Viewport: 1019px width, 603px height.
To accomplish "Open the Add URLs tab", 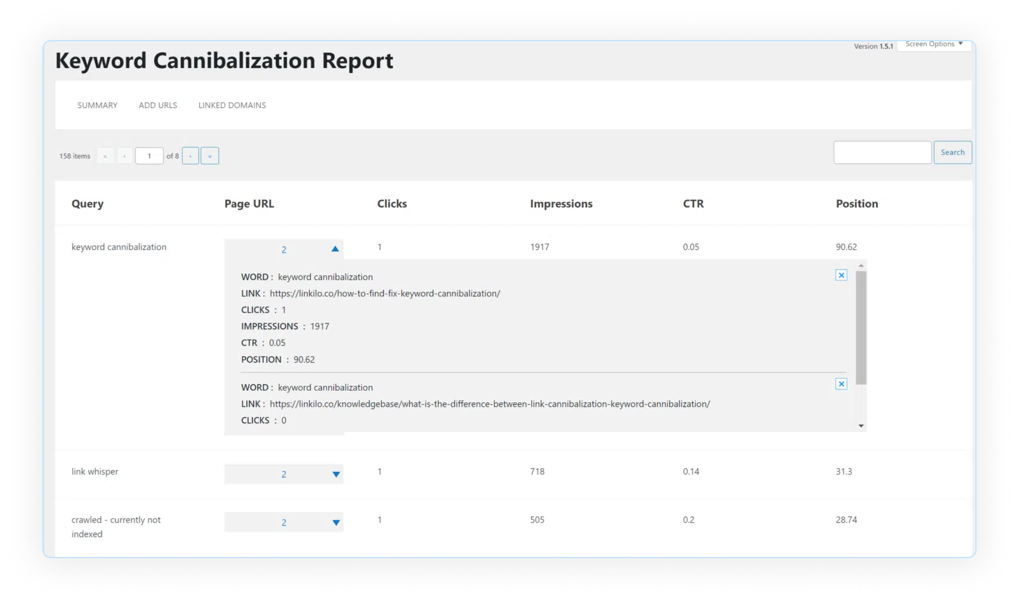I will tap(158, 106).
